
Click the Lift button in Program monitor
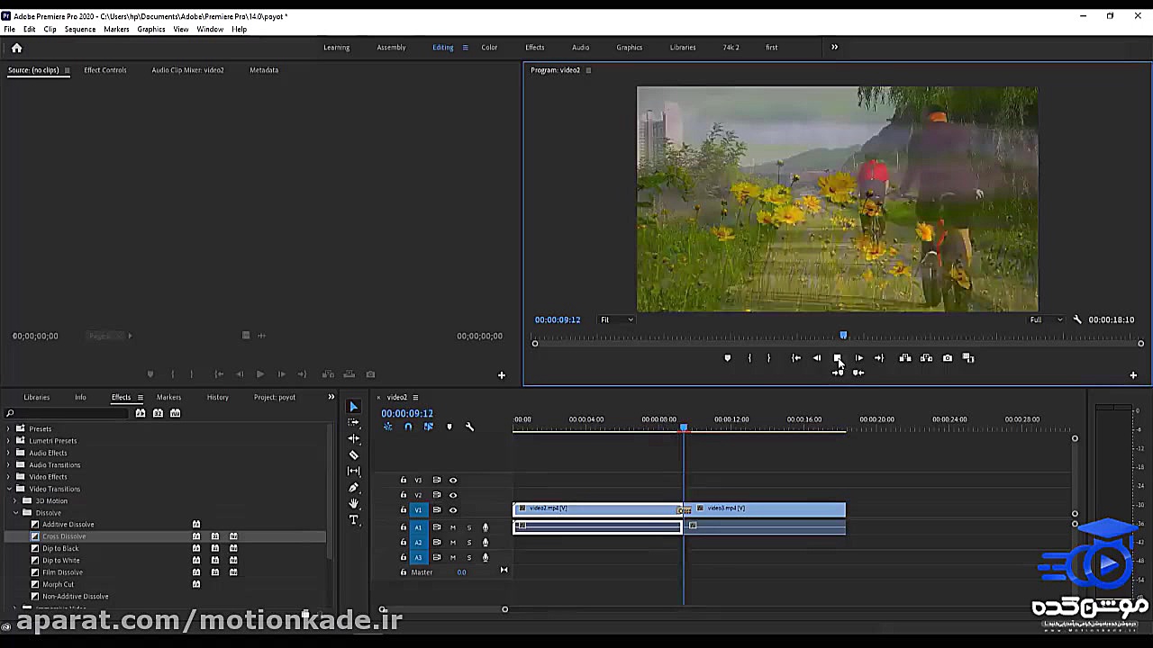click(904, 358)
